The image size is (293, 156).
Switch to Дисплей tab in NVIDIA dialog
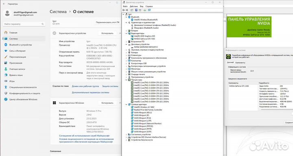[x=230, y=62]
